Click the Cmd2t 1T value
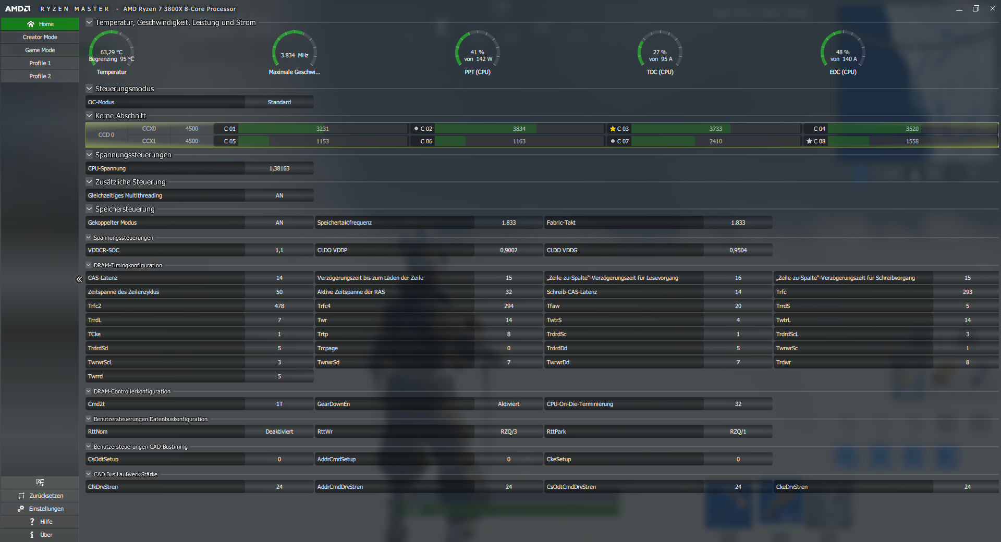 [x=279, y=404]
